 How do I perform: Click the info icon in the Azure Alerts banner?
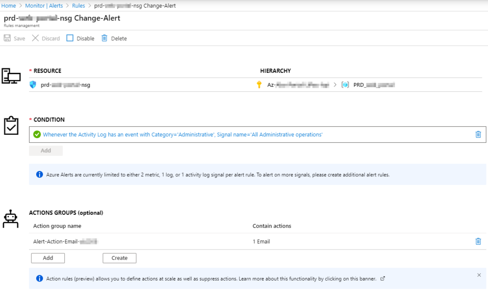40,174
